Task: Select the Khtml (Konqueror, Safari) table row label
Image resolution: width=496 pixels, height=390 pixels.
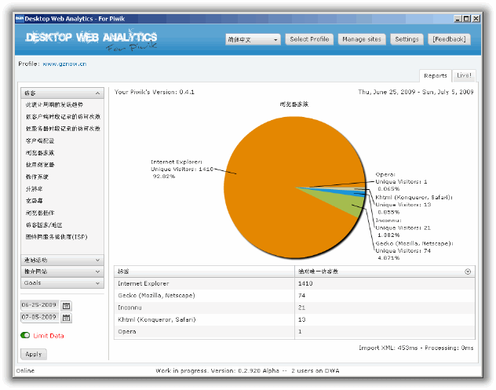Action: [157, 319]
